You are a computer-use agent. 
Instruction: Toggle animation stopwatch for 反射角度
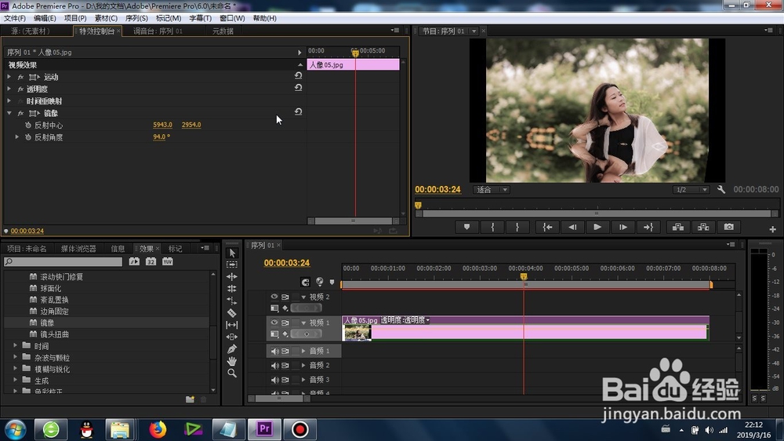point(28,137)
